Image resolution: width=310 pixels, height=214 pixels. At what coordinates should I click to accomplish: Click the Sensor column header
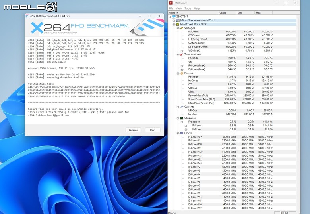[x=193, y=13]
